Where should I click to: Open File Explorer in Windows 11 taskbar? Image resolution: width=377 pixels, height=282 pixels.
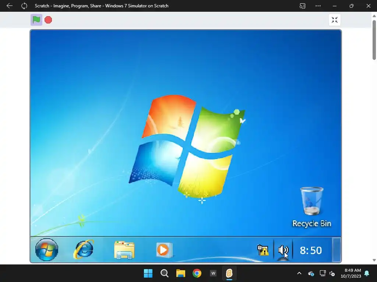click(x=180, y=273)
